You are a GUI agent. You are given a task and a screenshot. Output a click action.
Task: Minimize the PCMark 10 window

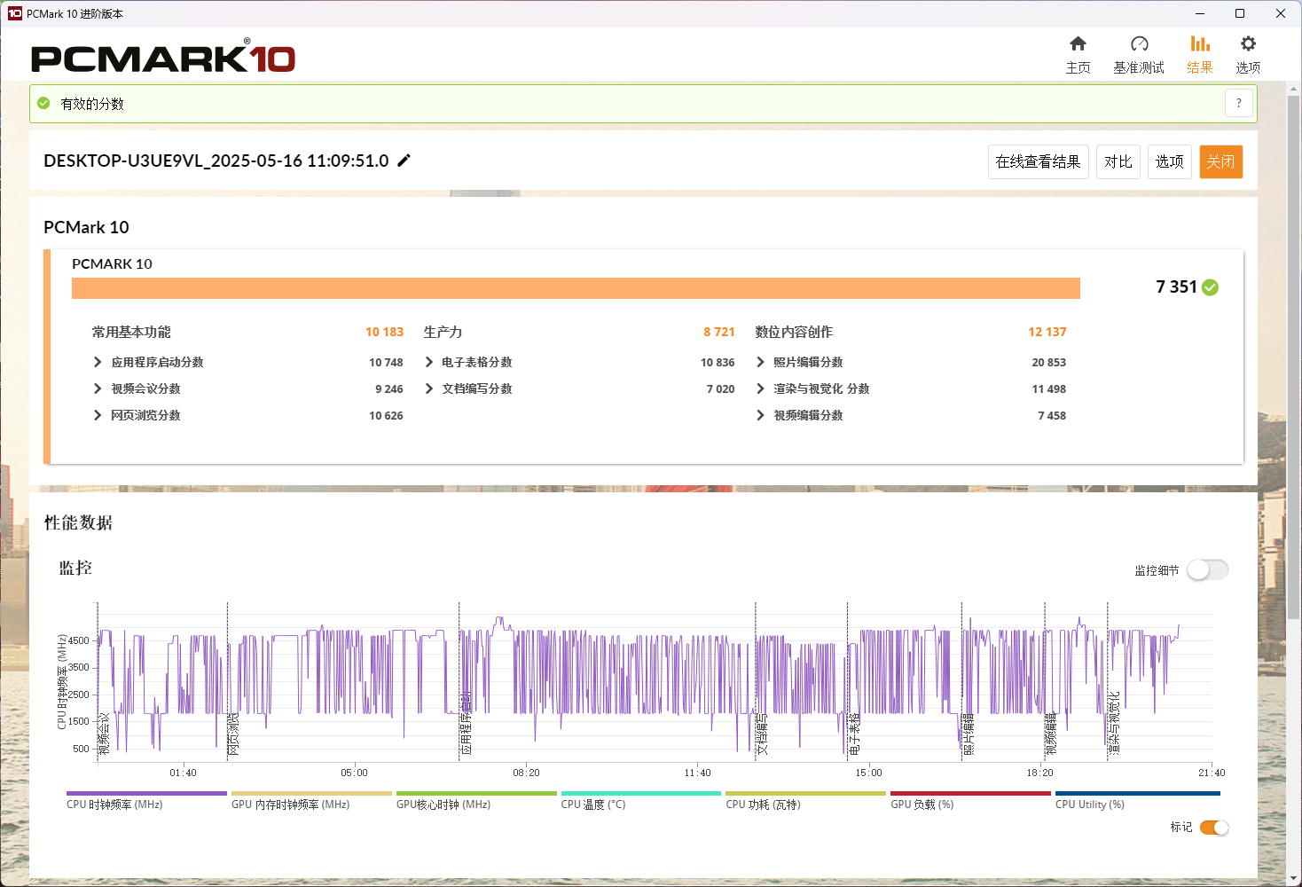point(1199,13)
